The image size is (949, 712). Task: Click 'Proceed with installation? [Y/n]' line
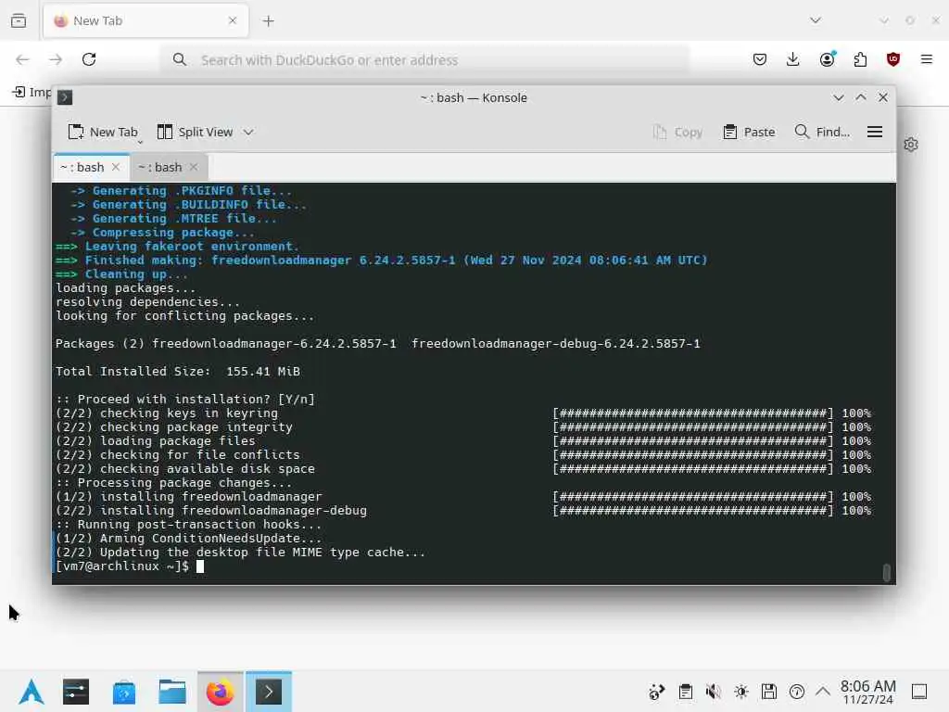(x=185, y=399)
